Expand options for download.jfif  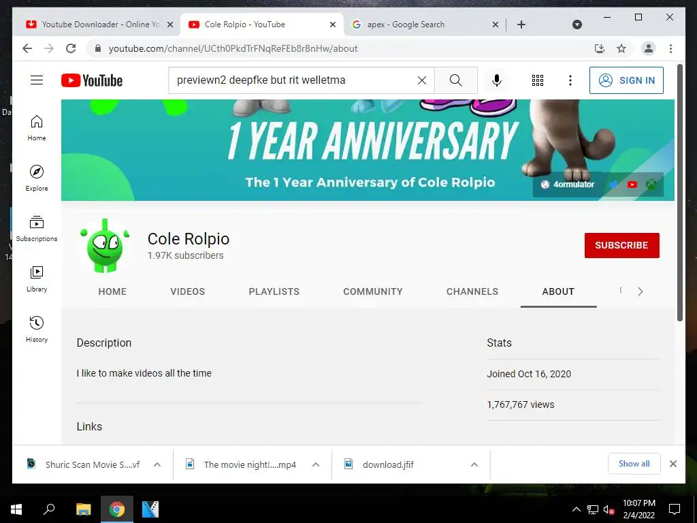[474, 464]
